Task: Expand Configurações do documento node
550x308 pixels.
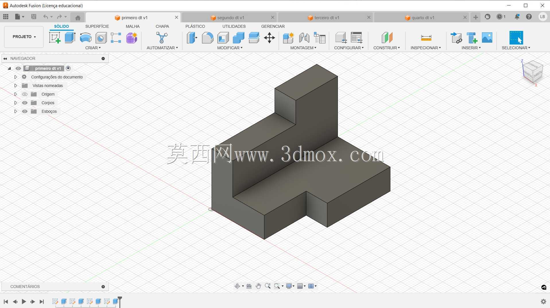Action: pos(16,77)
